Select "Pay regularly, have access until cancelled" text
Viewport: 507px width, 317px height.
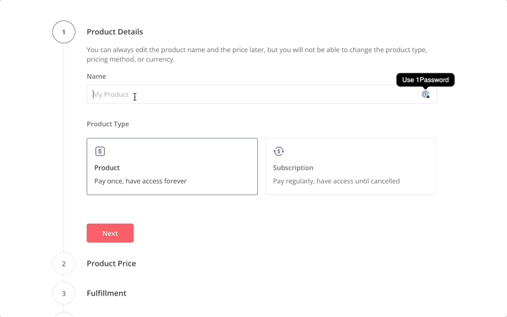pyautogui.click(x=336, y=181)
